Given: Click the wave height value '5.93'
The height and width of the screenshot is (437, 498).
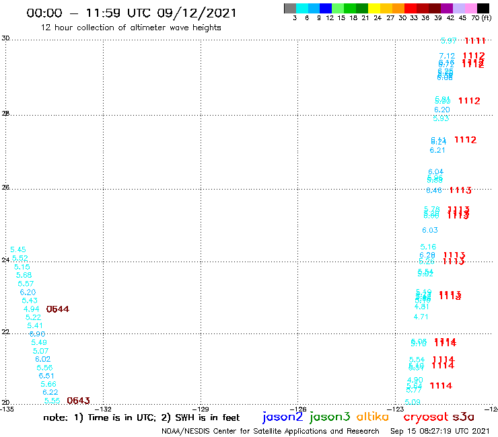Looking at the screenshot, I should pos(441,118).
